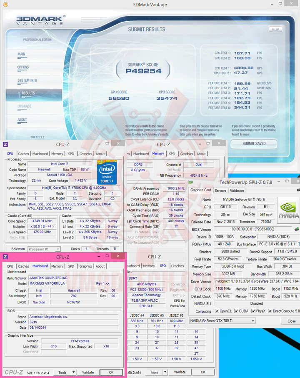The height and width of the screenshot is (378, 300).
Task: Open the Tools dropdown arrow in Mainboard CPU-Z
Action: coord(73,372)
